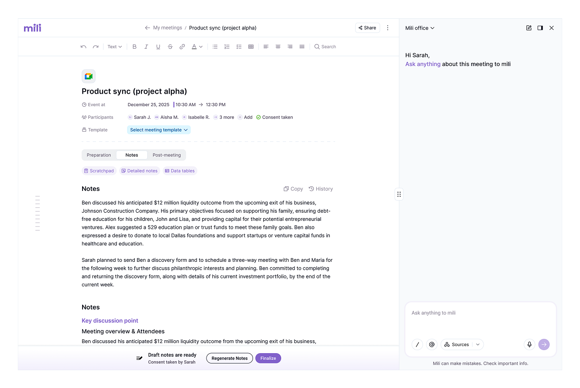
Task: Click the Consent taken indicator
Action: click(x=274, y=117)
